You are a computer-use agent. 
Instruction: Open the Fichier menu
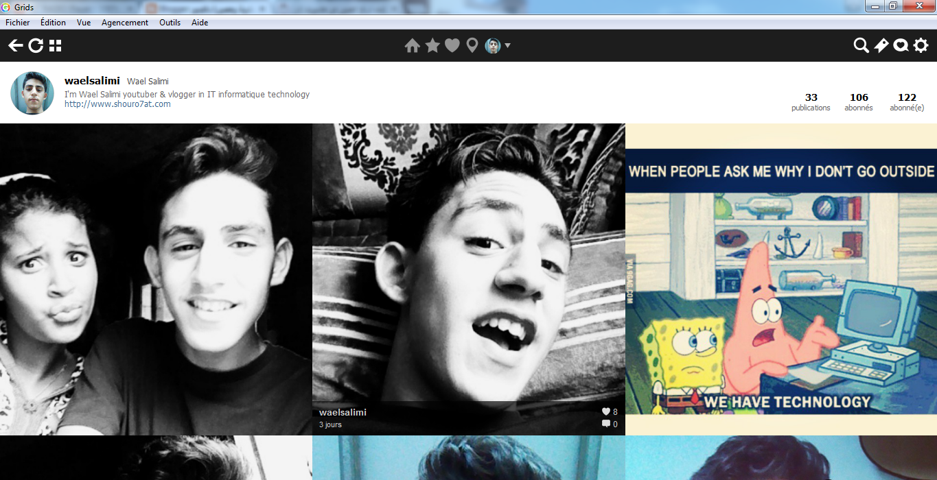click(18, 23)
